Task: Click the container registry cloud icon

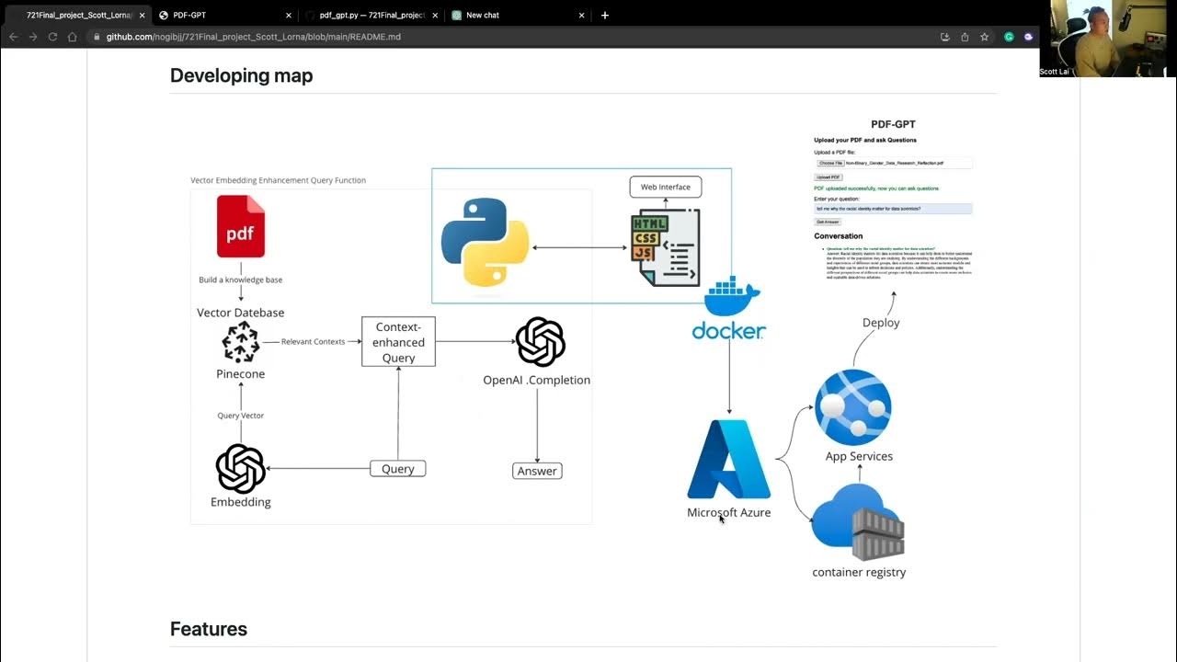Action: click(859, 521)
